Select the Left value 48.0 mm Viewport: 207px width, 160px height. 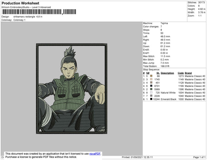click(165, 37)
